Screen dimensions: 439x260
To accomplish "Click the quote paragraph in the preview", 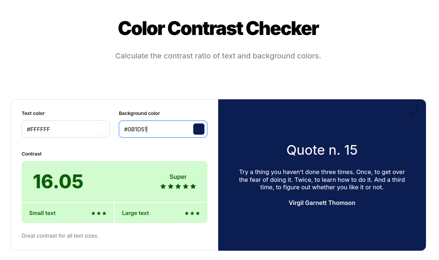I will tap(322, 180).
